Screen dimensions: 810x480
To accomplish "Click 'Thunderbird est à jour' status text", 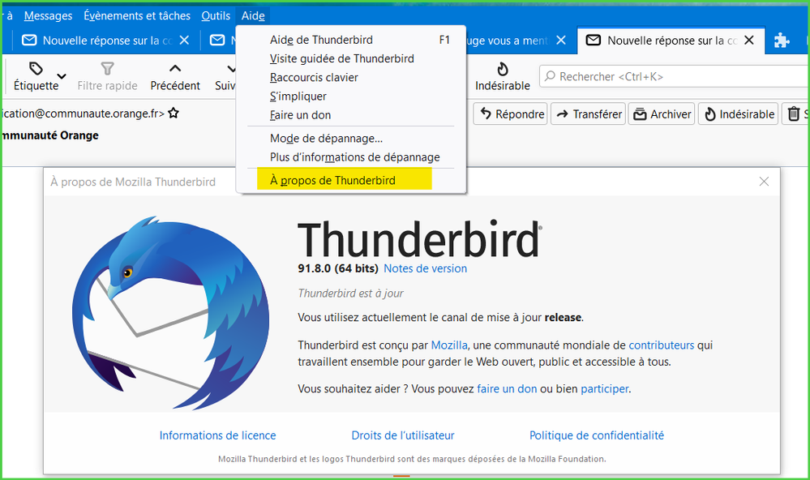I will coord(350,293).
